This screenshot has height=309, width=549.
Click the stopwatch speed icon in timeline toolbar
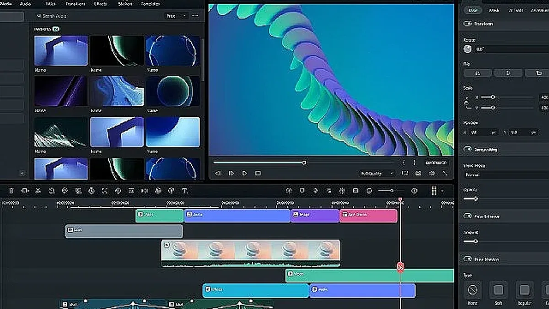pos(91,190)
